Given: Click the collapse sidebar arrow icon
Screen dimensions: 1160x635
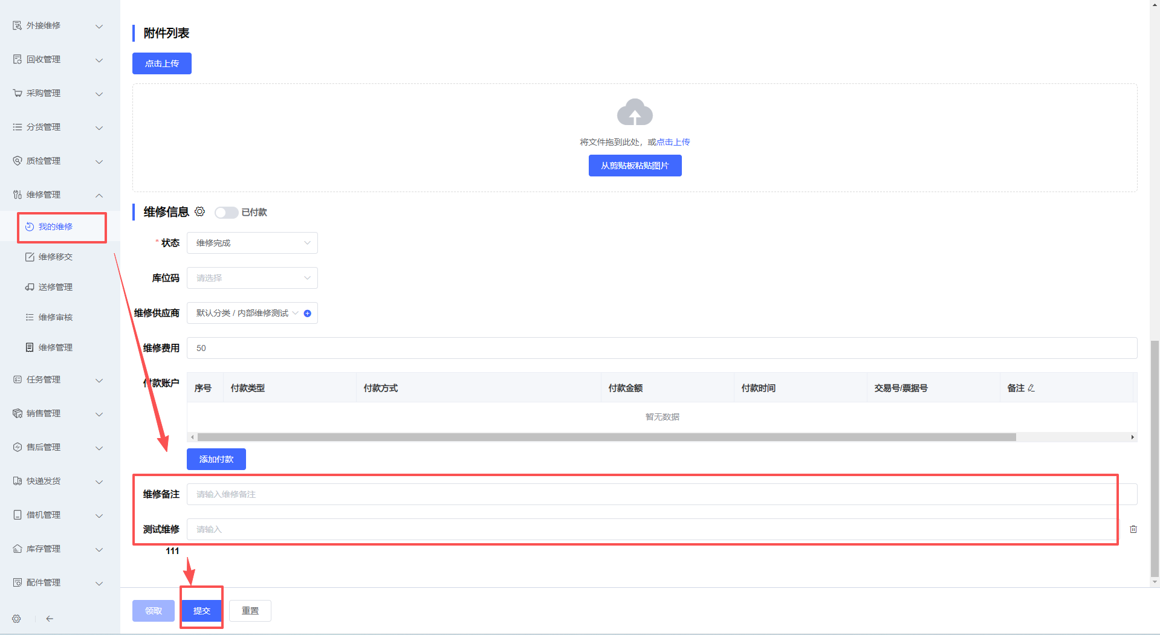Looking at the screenshot, I should [50, 619].
